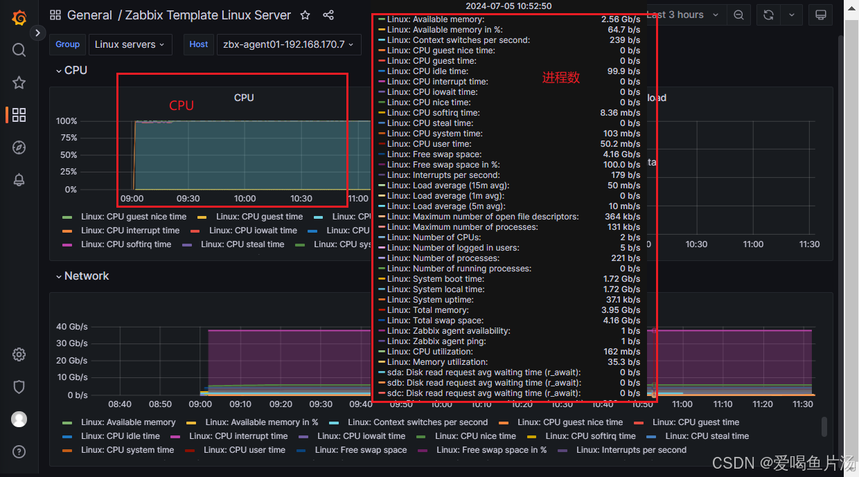Image resolution: width=859 pixels, height=477 pixels.
Task: Toggle Interrupts per second series
Action: point(631,450)
